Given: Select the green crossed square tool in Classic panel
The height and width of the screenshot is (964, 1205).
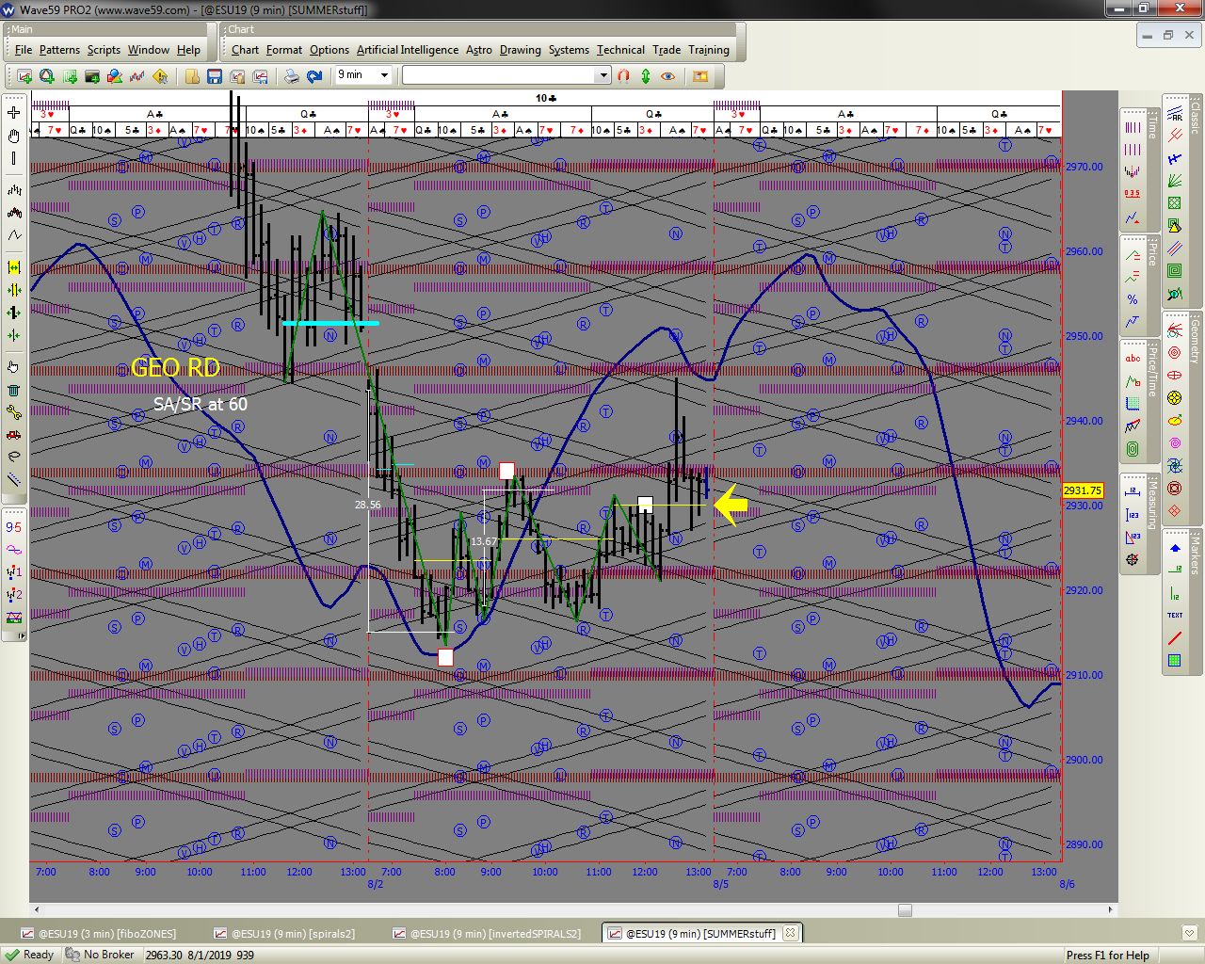Looking at the screenshot, I should coord(1175,203).
